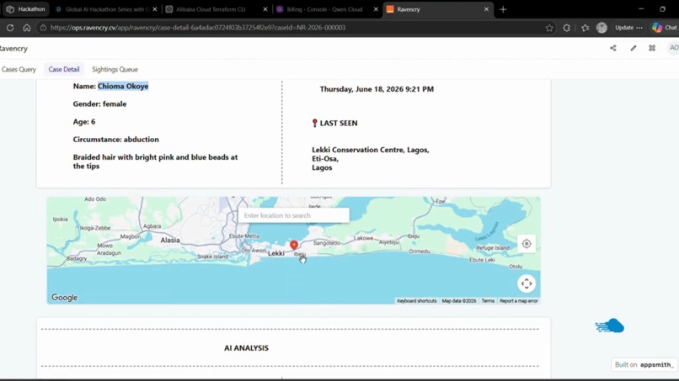679x381 pixels.
Task: Click the highlighted name Chioma Okoye
Action: point(123,86)
